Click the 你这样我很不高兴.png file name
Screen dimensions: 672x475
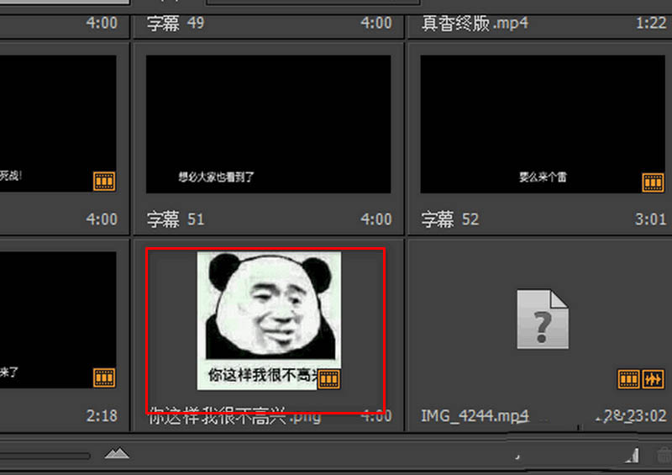234,416
